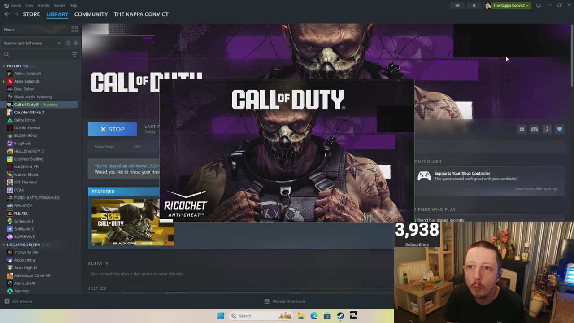Viewport: 574px width, 323px height.
Task: Click the Steam taskbar icon
Action: click(x=340, y=316)
